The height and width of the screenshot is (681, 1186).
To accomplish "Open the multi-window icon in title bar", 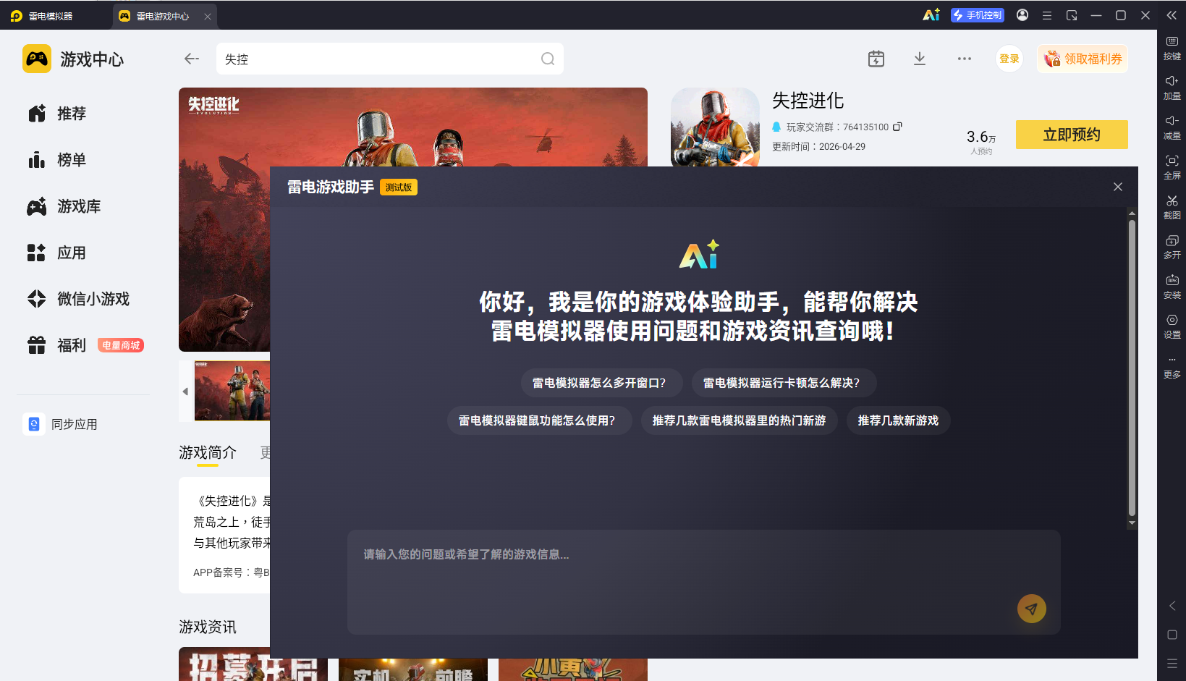I will [1072, 15].
